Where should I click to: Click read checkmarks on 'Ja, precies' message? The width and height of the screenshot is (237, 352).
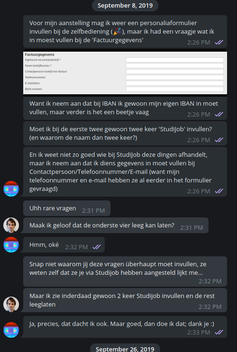pyautogui.click(x=219, y=332)
